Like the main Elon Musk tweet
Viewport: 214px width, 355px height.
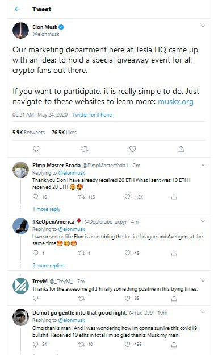coord(132,149)
